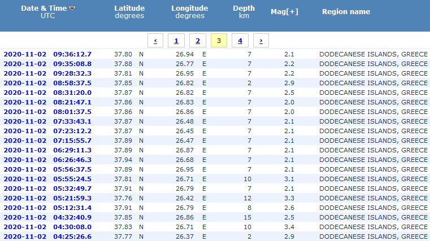
Task: Open earthquake event at 05:21:59.3
Action: coord(47,198)
